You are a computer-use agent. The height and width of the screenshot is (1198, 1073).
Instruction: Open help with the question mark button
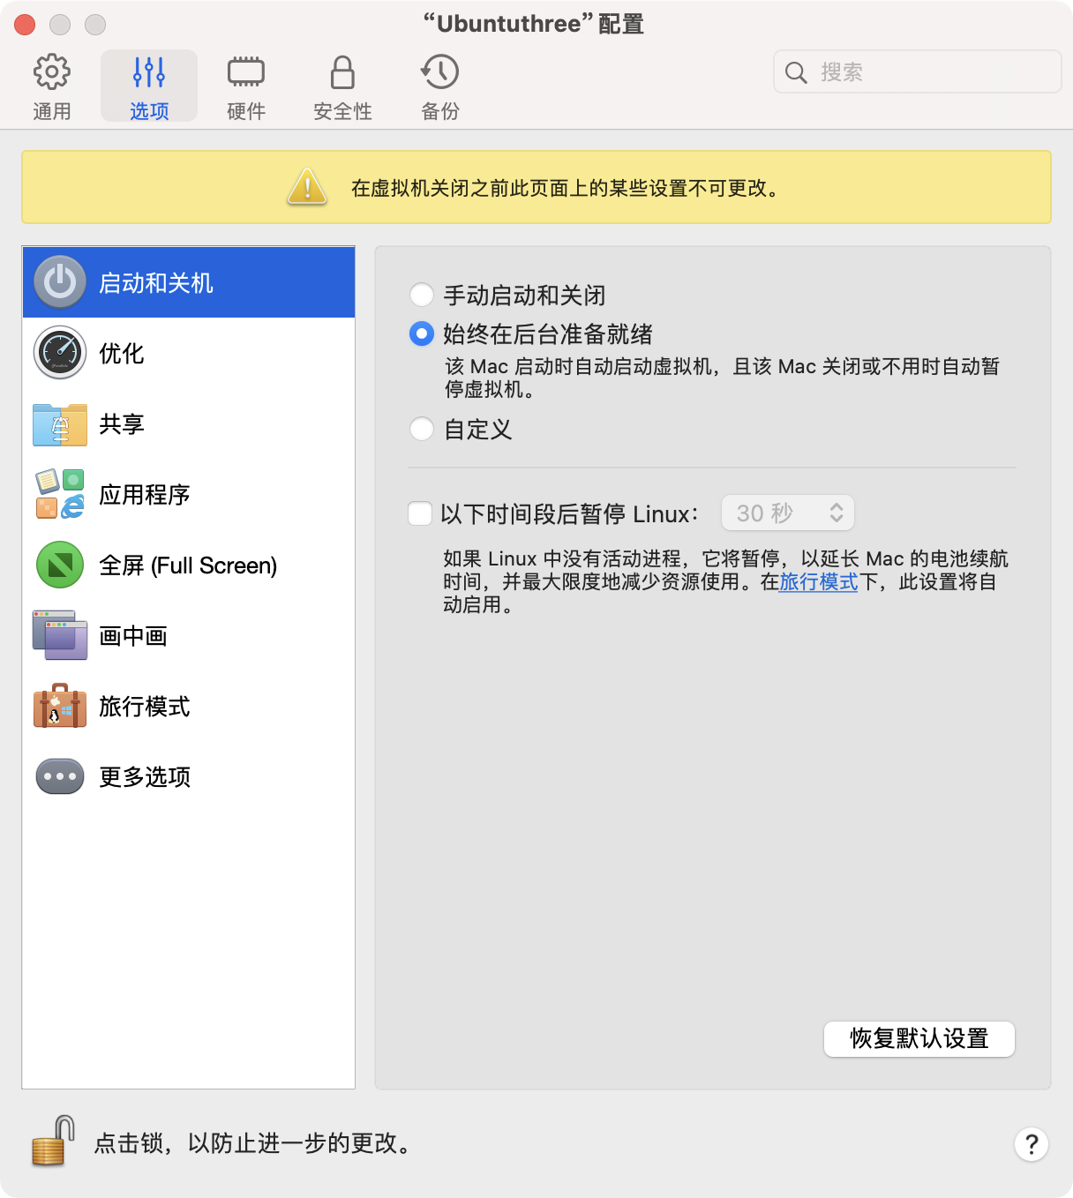click(x=1032, y=1144)
